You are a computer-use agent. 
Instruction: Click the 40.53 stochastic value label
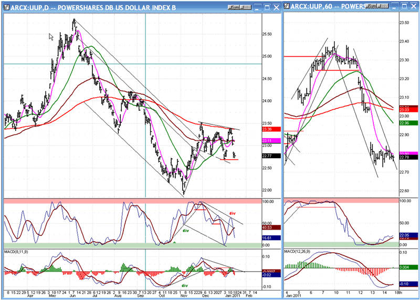point(272,227)
